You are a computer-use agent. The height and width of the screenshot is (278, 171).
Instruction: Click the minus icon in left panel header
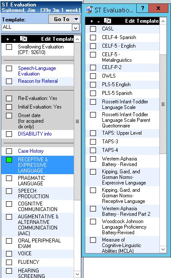pos(15,39)
